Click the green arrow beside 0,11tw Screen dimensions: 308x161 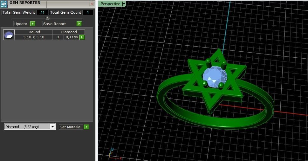(82, 37)
